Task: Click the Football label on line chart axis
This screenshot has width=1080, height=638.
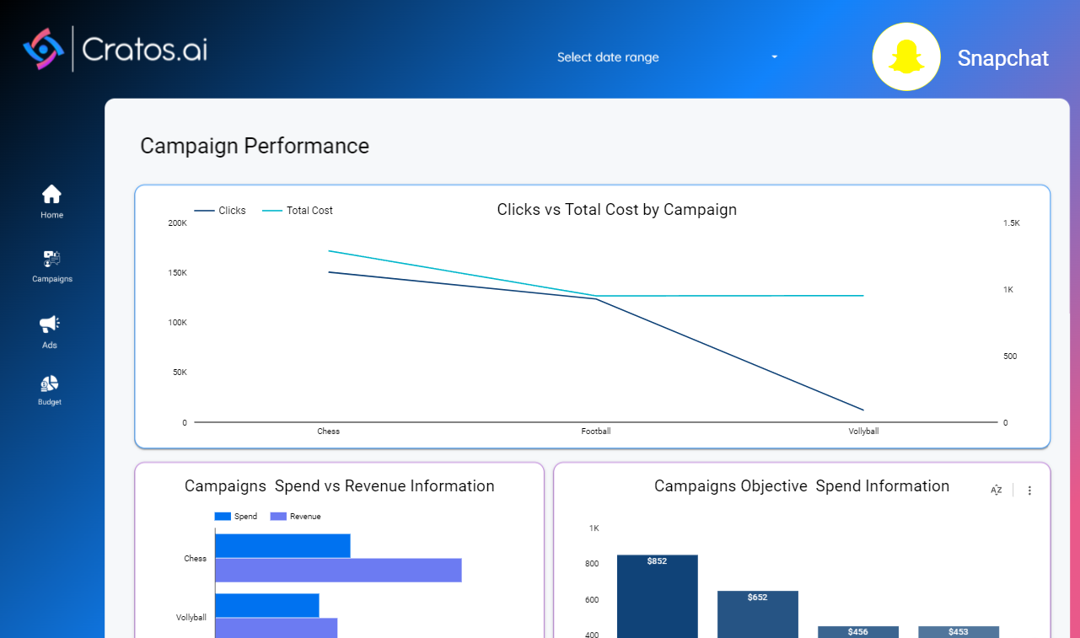Action: [596, 432]
